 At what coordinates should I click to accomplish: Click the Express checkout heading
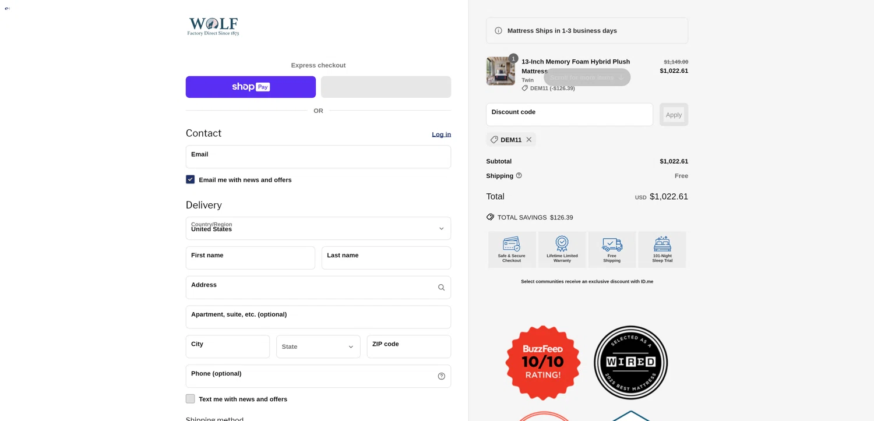(x=318, y=65)
